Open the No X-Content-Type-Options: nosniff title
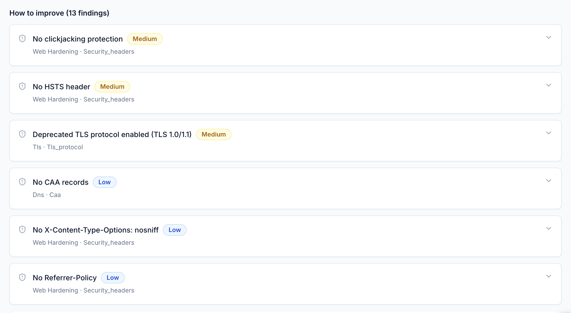This screenshot has width=571, height=313. point(96,230)
